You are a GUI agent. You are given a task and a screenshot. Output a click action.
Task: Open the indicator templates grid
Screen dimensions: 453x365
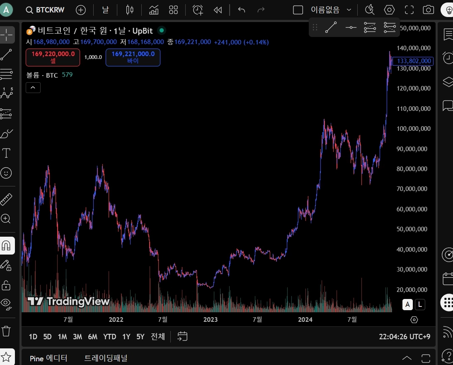pyautogui.click(x=173, y=10)
